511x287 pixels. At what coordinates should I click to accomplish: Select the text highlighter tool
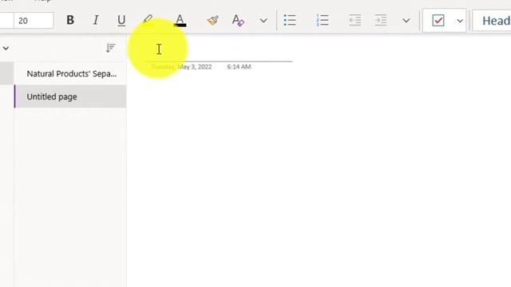pos(148,20)
